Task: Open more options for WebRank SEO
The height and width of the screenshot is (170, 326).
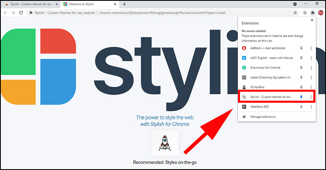Action: pyautogui.click(x=311, y=107)
